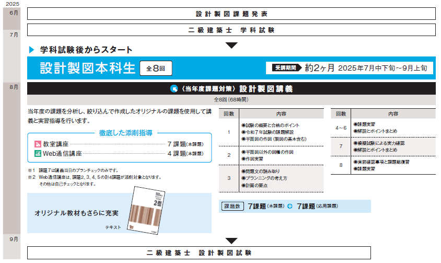The image size is (441, 263).
Task: Select the 8月 timeline marker
Action: click(x=14, y=87)
